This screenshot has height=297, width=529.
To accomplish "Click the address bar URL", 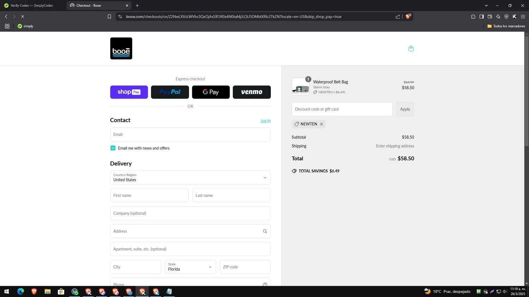I will pyautogui.click(x=233, y=17).
